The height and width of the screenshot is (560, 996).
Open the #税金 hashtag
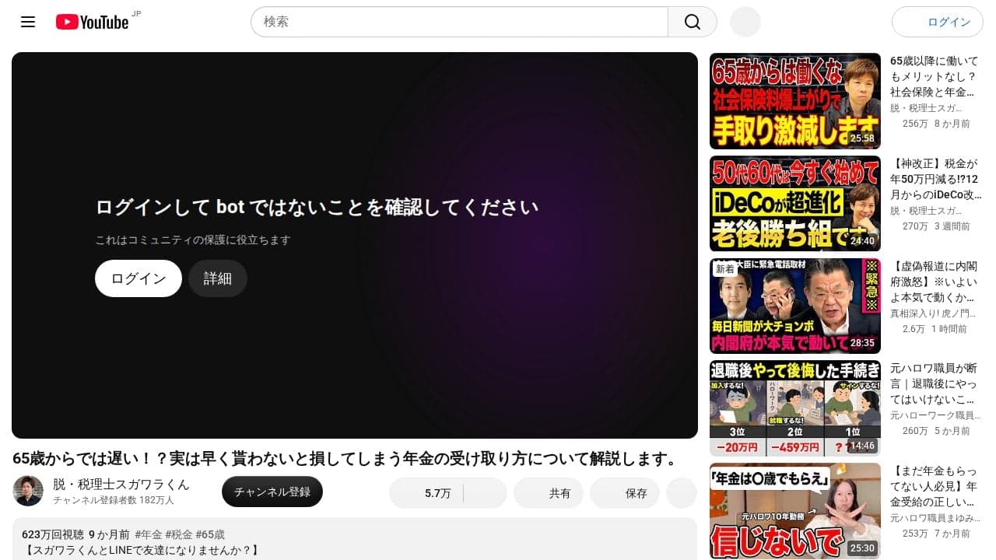(x=179, y=534)
